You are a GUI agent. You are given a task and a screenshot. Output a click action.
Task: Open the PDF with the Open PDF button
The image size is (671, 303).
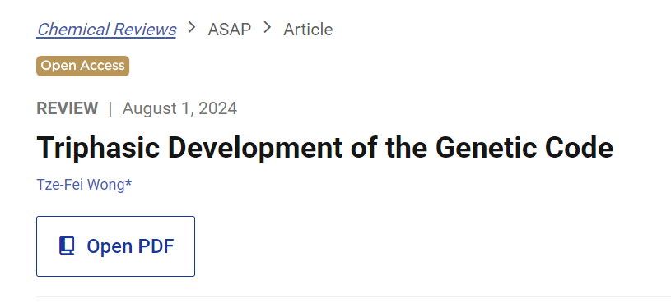pyautogui.click(x=115, y=246)
